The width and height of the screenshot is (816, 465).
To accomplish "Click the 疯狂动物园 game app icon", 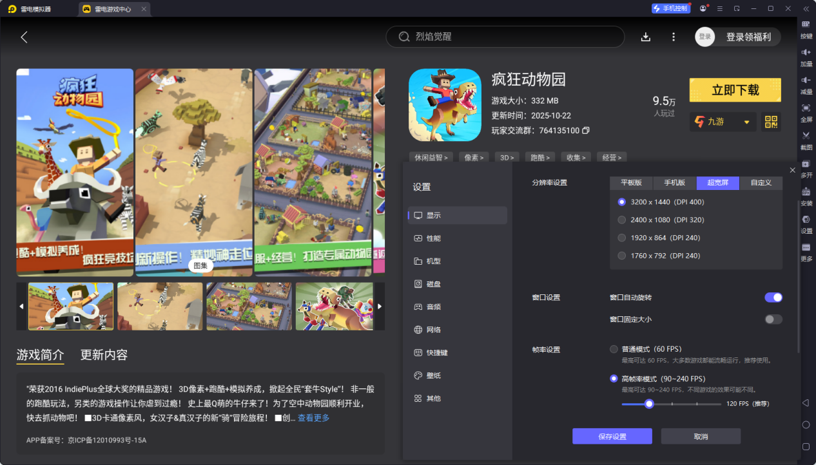I will 445,105.
